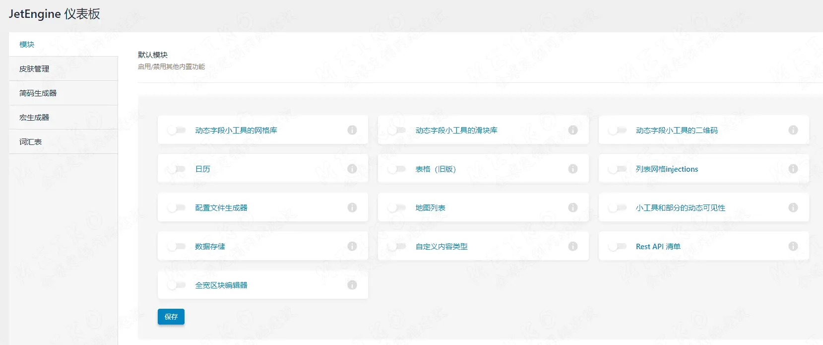Click info icon for 动态字段小工具的二维码

793,130
